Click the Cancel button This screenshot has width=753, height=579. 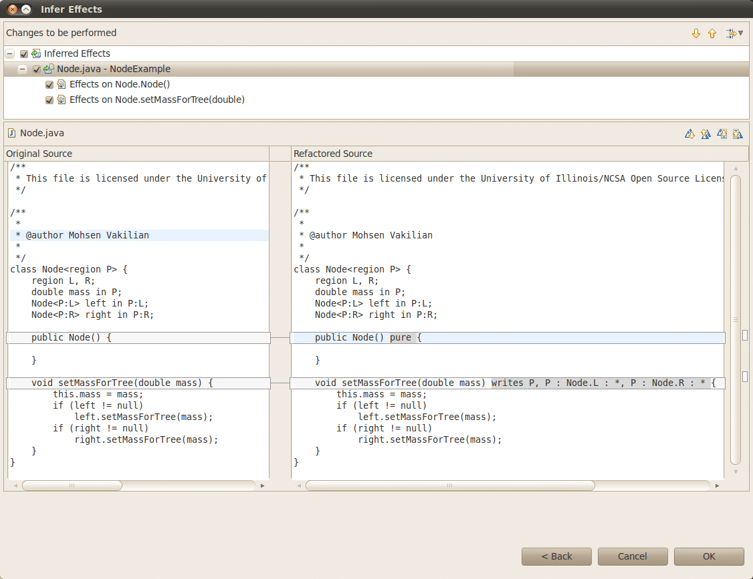(633, 556)
